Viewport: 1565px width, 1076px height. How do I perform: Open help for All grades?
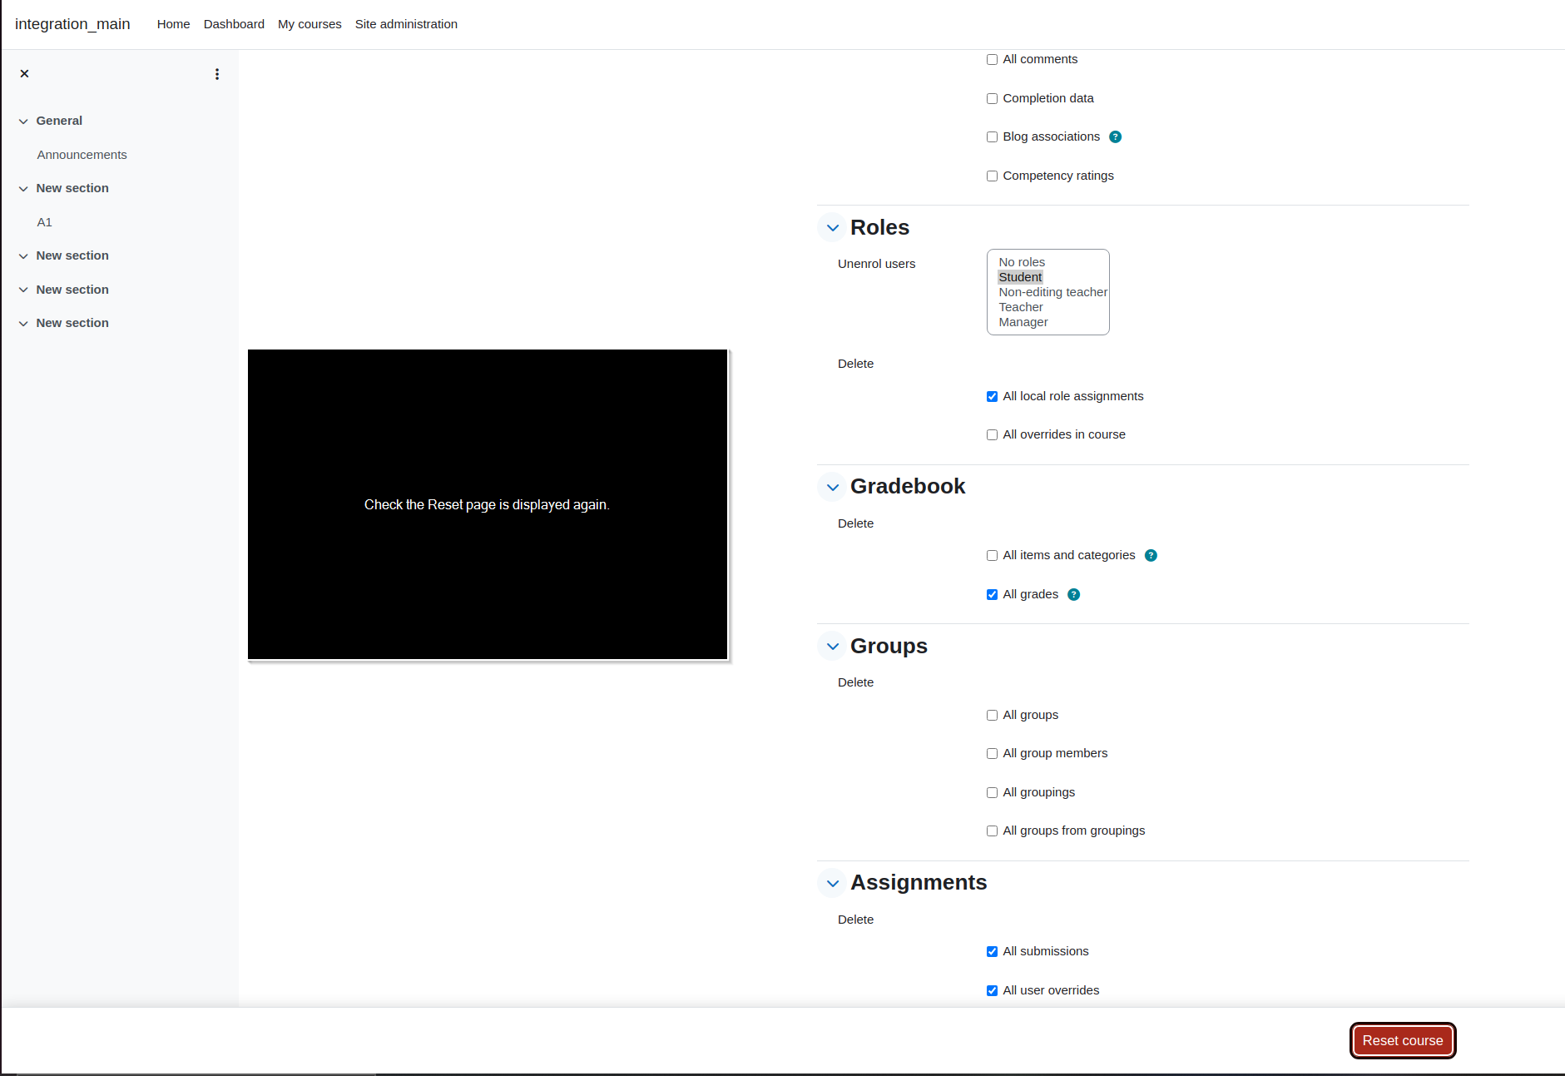coord(1074,595)
